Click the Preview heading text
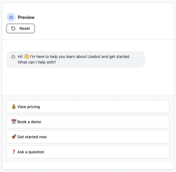Viewport: 176px width, 172px height. point(26,17)
